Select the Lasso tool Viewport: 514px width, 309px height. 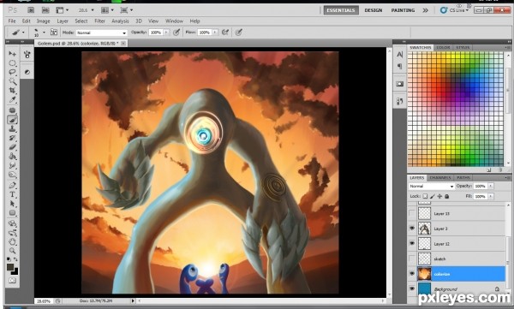(x=13, y=72)
